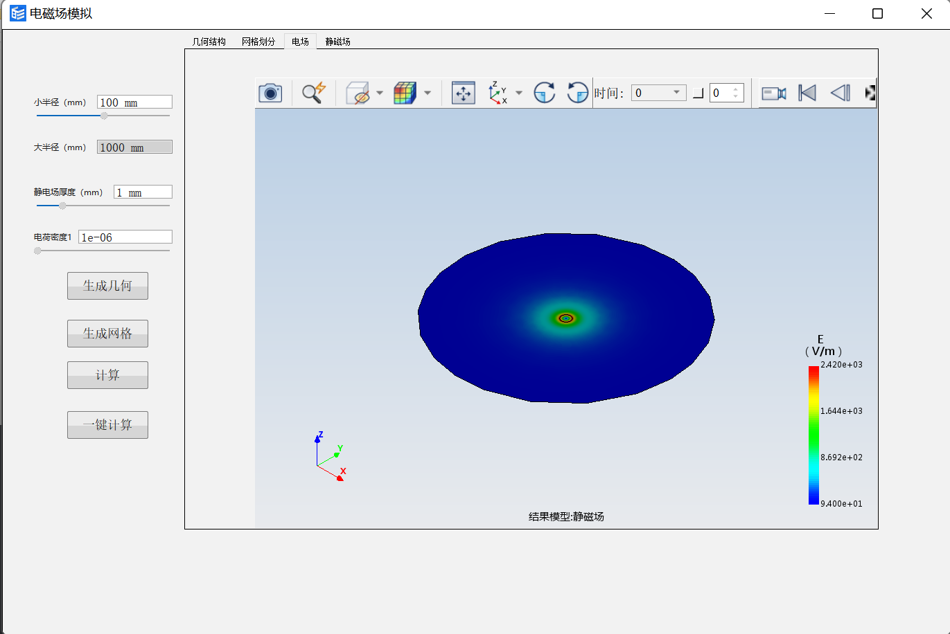The width and height of the screenshot is (950, 634).
Task: Click the 电荷密度1 label
Action: coord(53,237)
